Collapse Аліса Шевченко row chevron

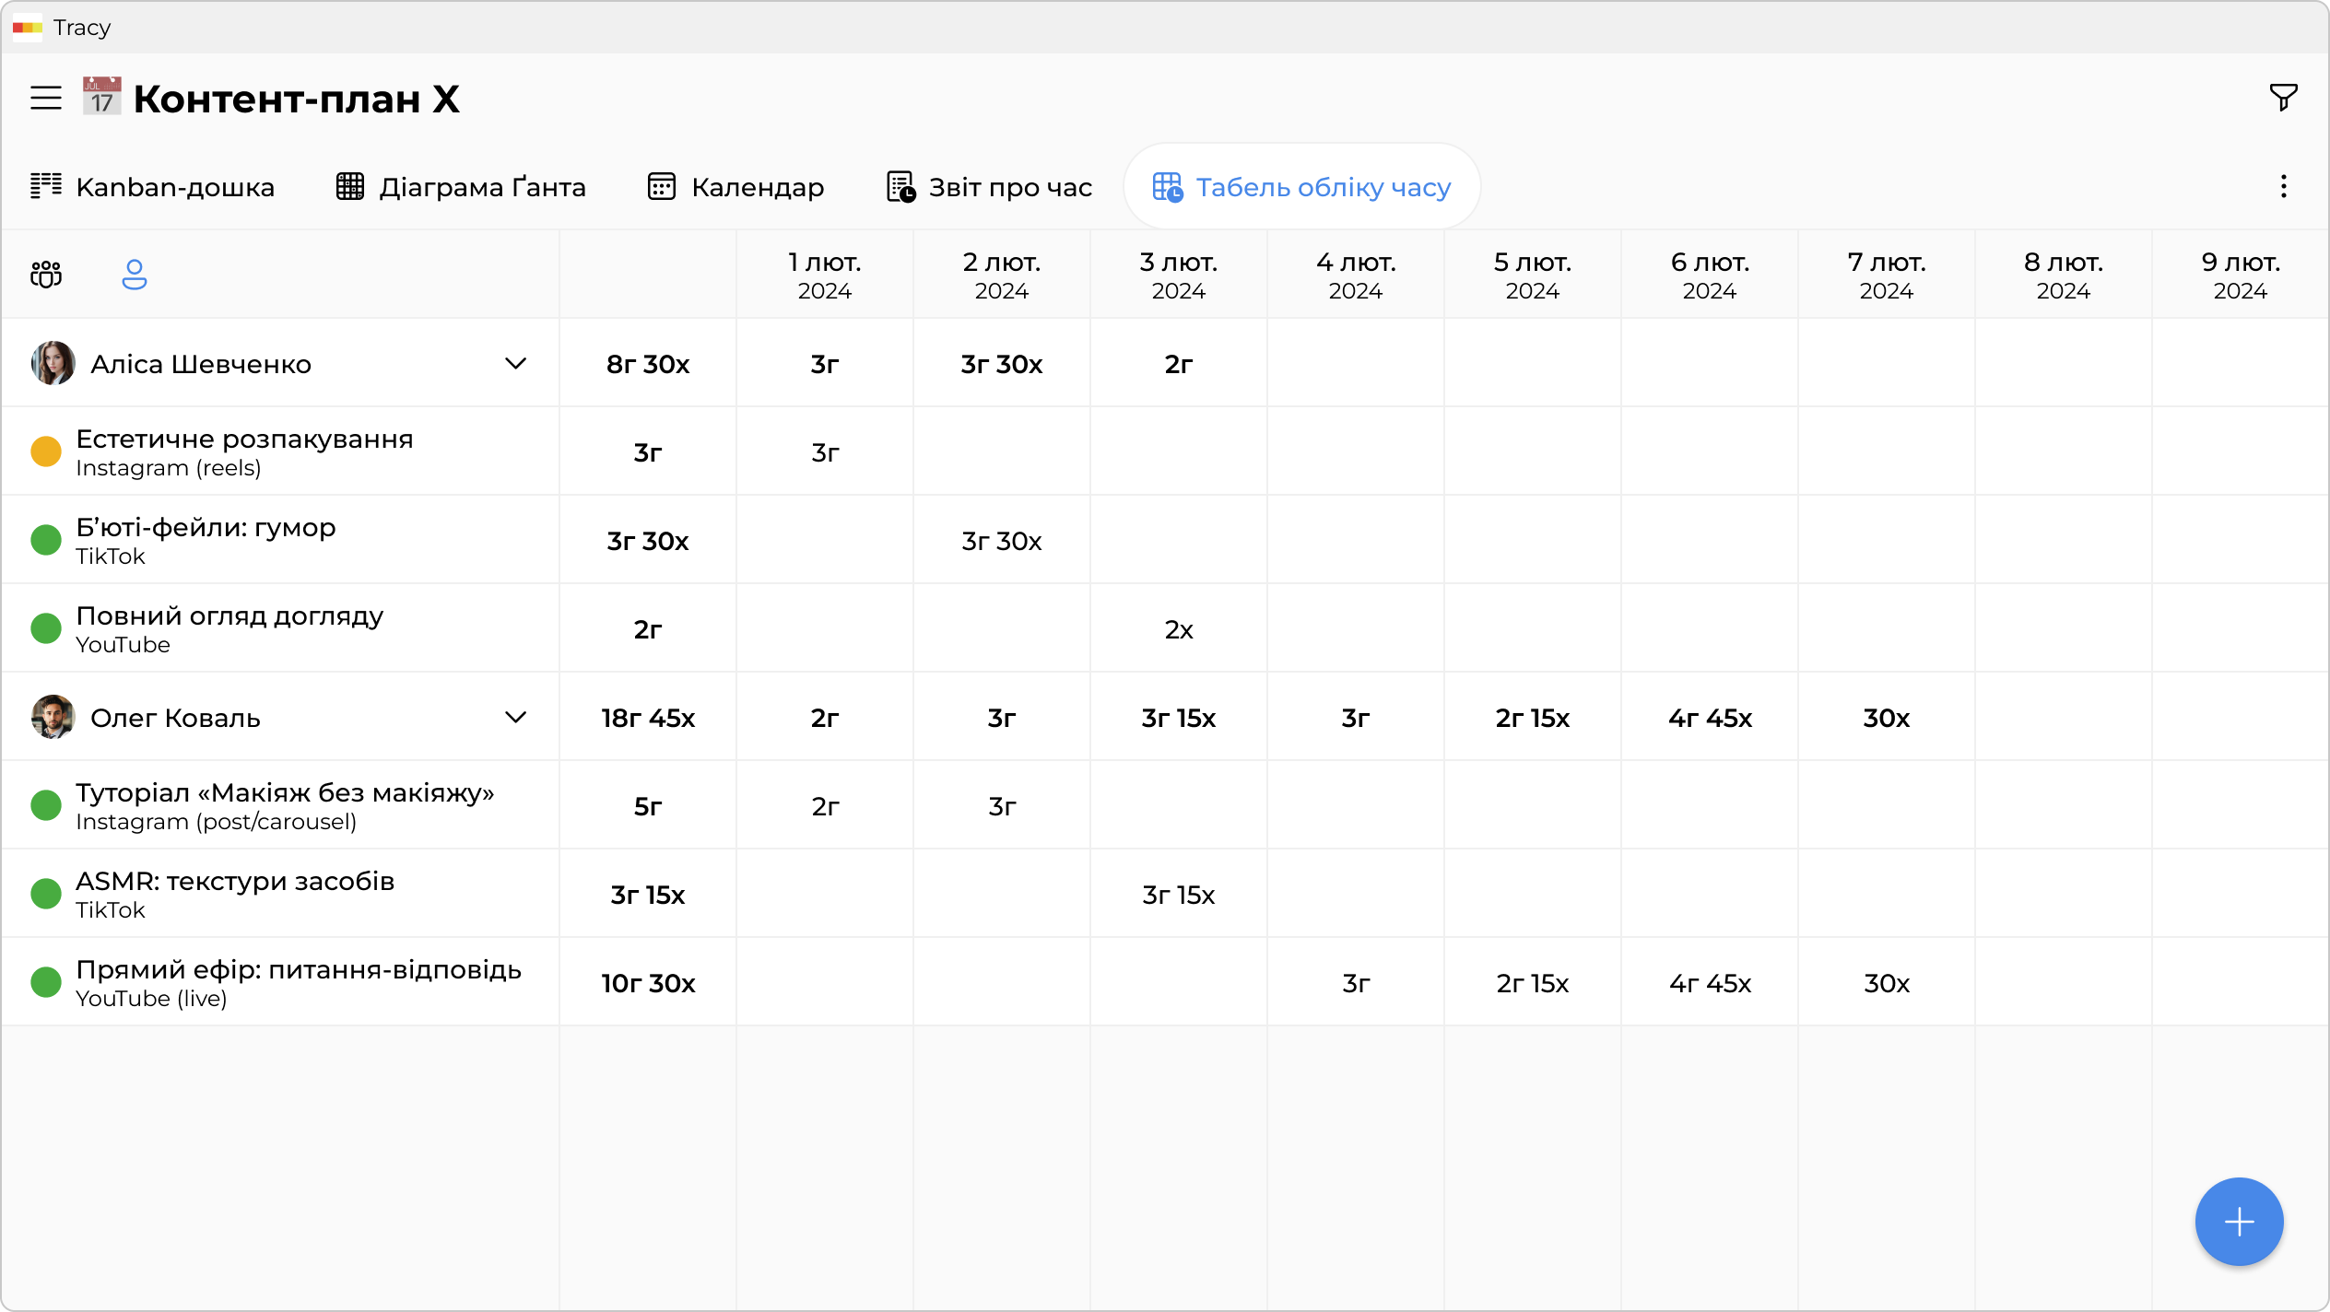coord(516,363)
